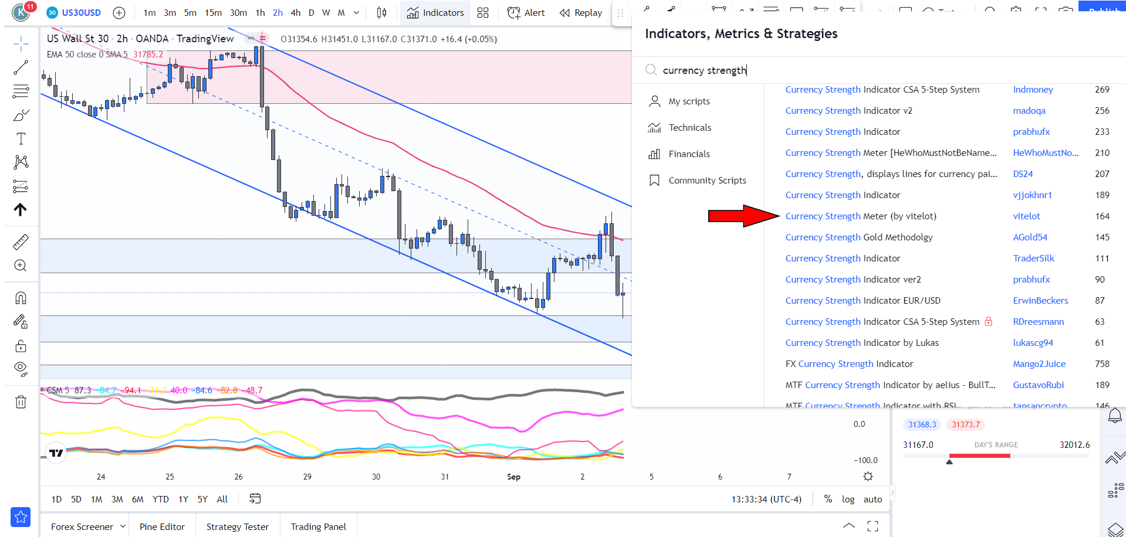This screenshot has width=1126, height=537.
Task: Toggle log scale mode
Action: 848,499
